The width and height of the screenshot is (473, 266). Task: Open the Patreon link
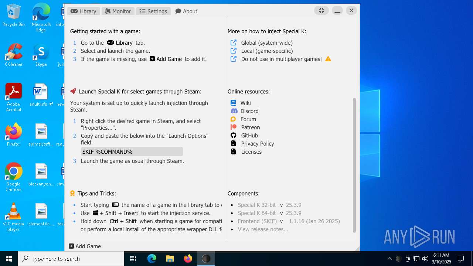[251, 127]
